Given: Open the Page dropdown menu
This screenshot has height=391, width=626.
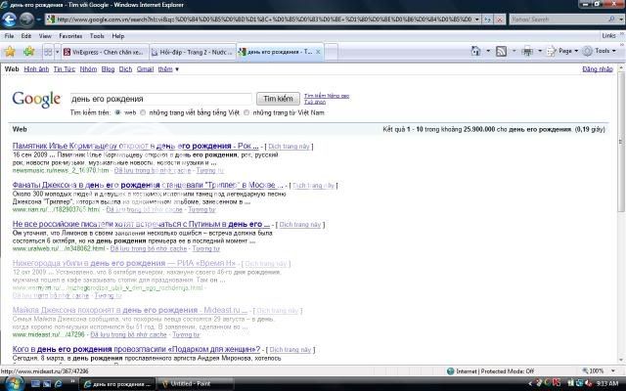Looking at the screenshot, I should [563, 51].
